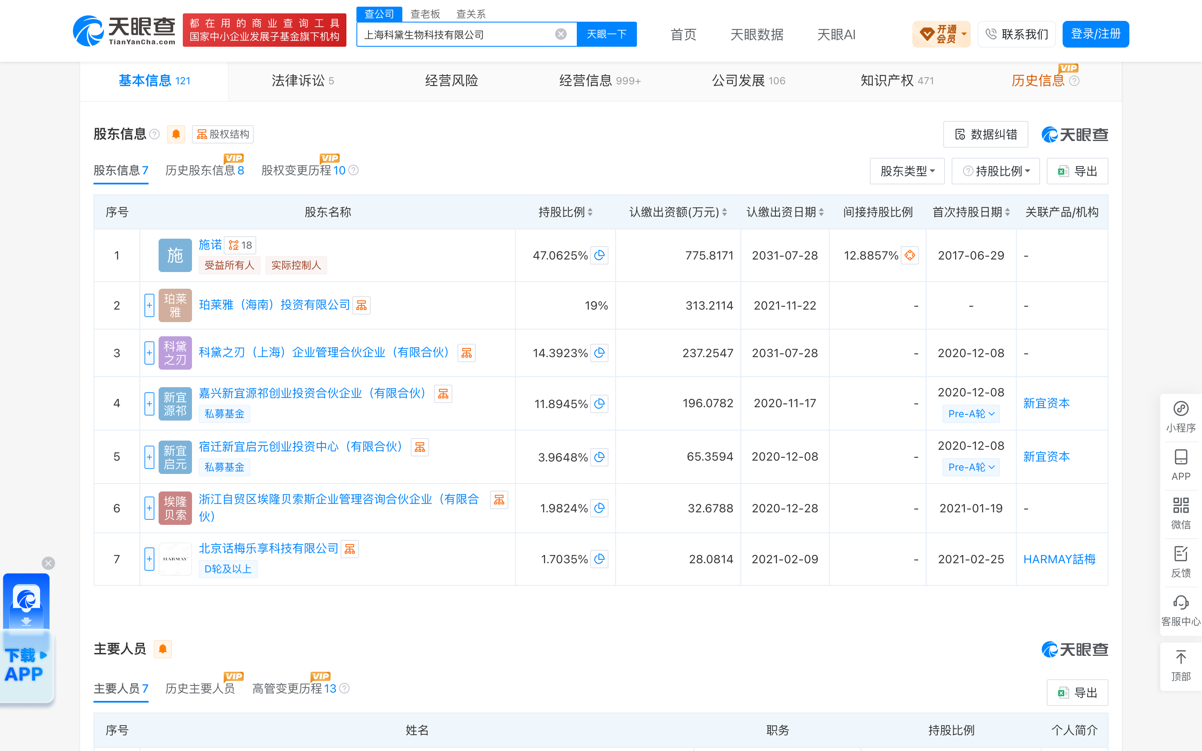Click the key personnel alert bell icon
Image resolution: width=1202 pixels, height=751 pixels.
tap(162, 649)
